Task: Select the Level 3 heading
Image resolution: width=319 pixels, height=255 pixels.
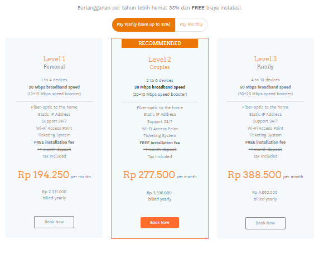Action: click(265, 59)
